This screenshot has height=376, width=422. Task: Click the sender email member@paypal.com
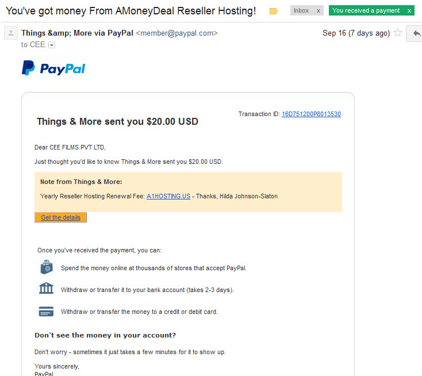click(177, 33)
